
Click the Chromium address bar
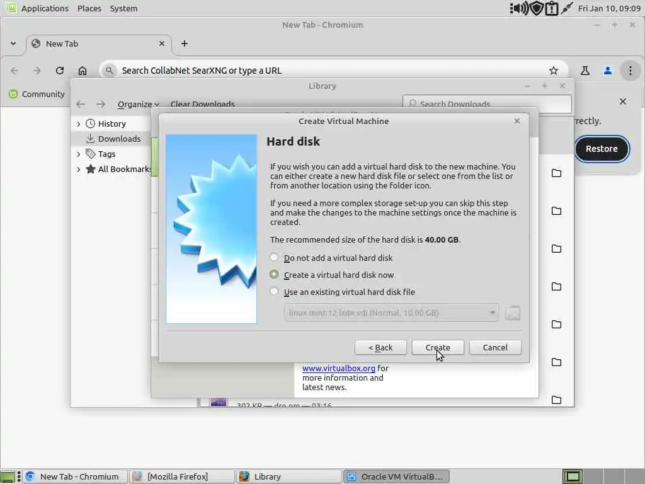click(333, 71)
